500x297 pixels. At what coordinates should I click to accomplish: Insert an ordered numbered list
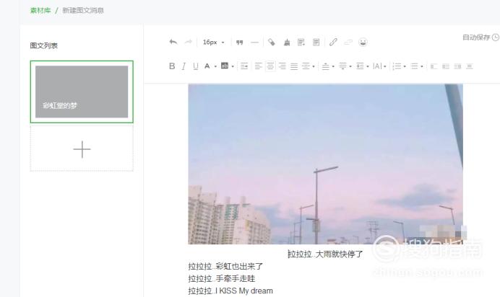pyautogui.click(x=397, y=66)
